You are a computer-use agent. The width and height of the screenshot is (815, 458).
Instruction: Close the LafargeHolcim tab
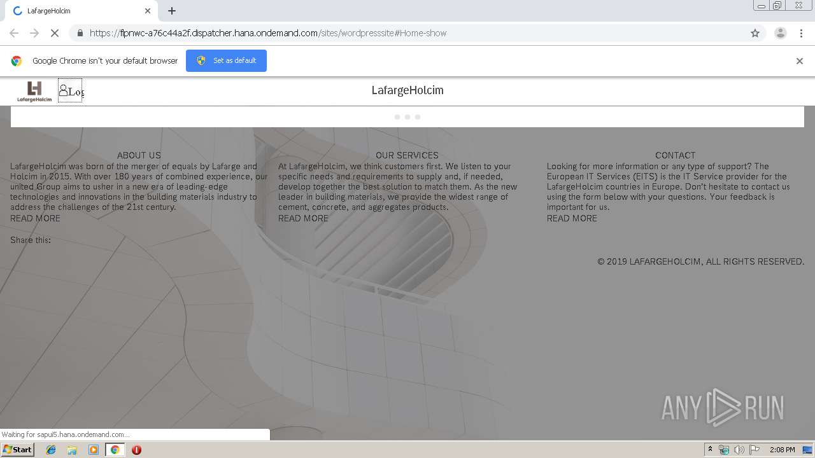coord(148,11)
